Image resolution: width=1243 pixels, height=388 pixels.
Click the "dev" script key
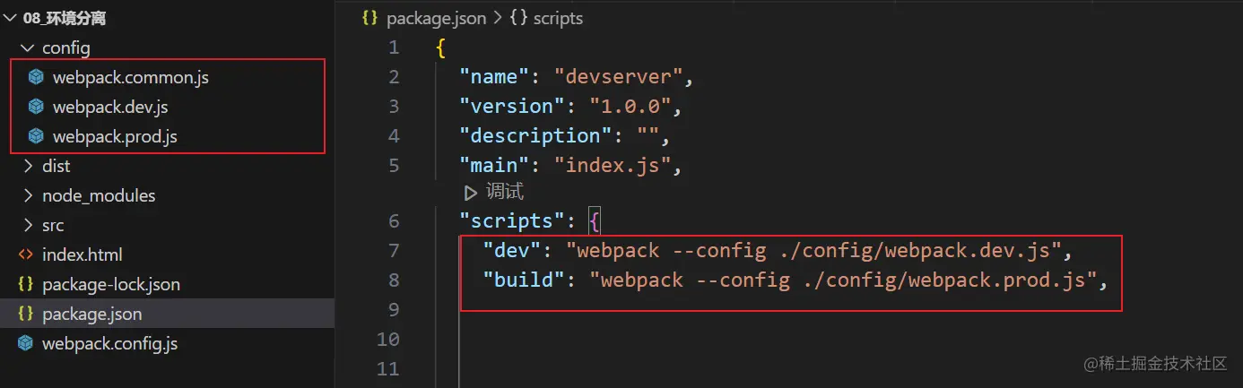pyautogui.click(x=512, y=250)
